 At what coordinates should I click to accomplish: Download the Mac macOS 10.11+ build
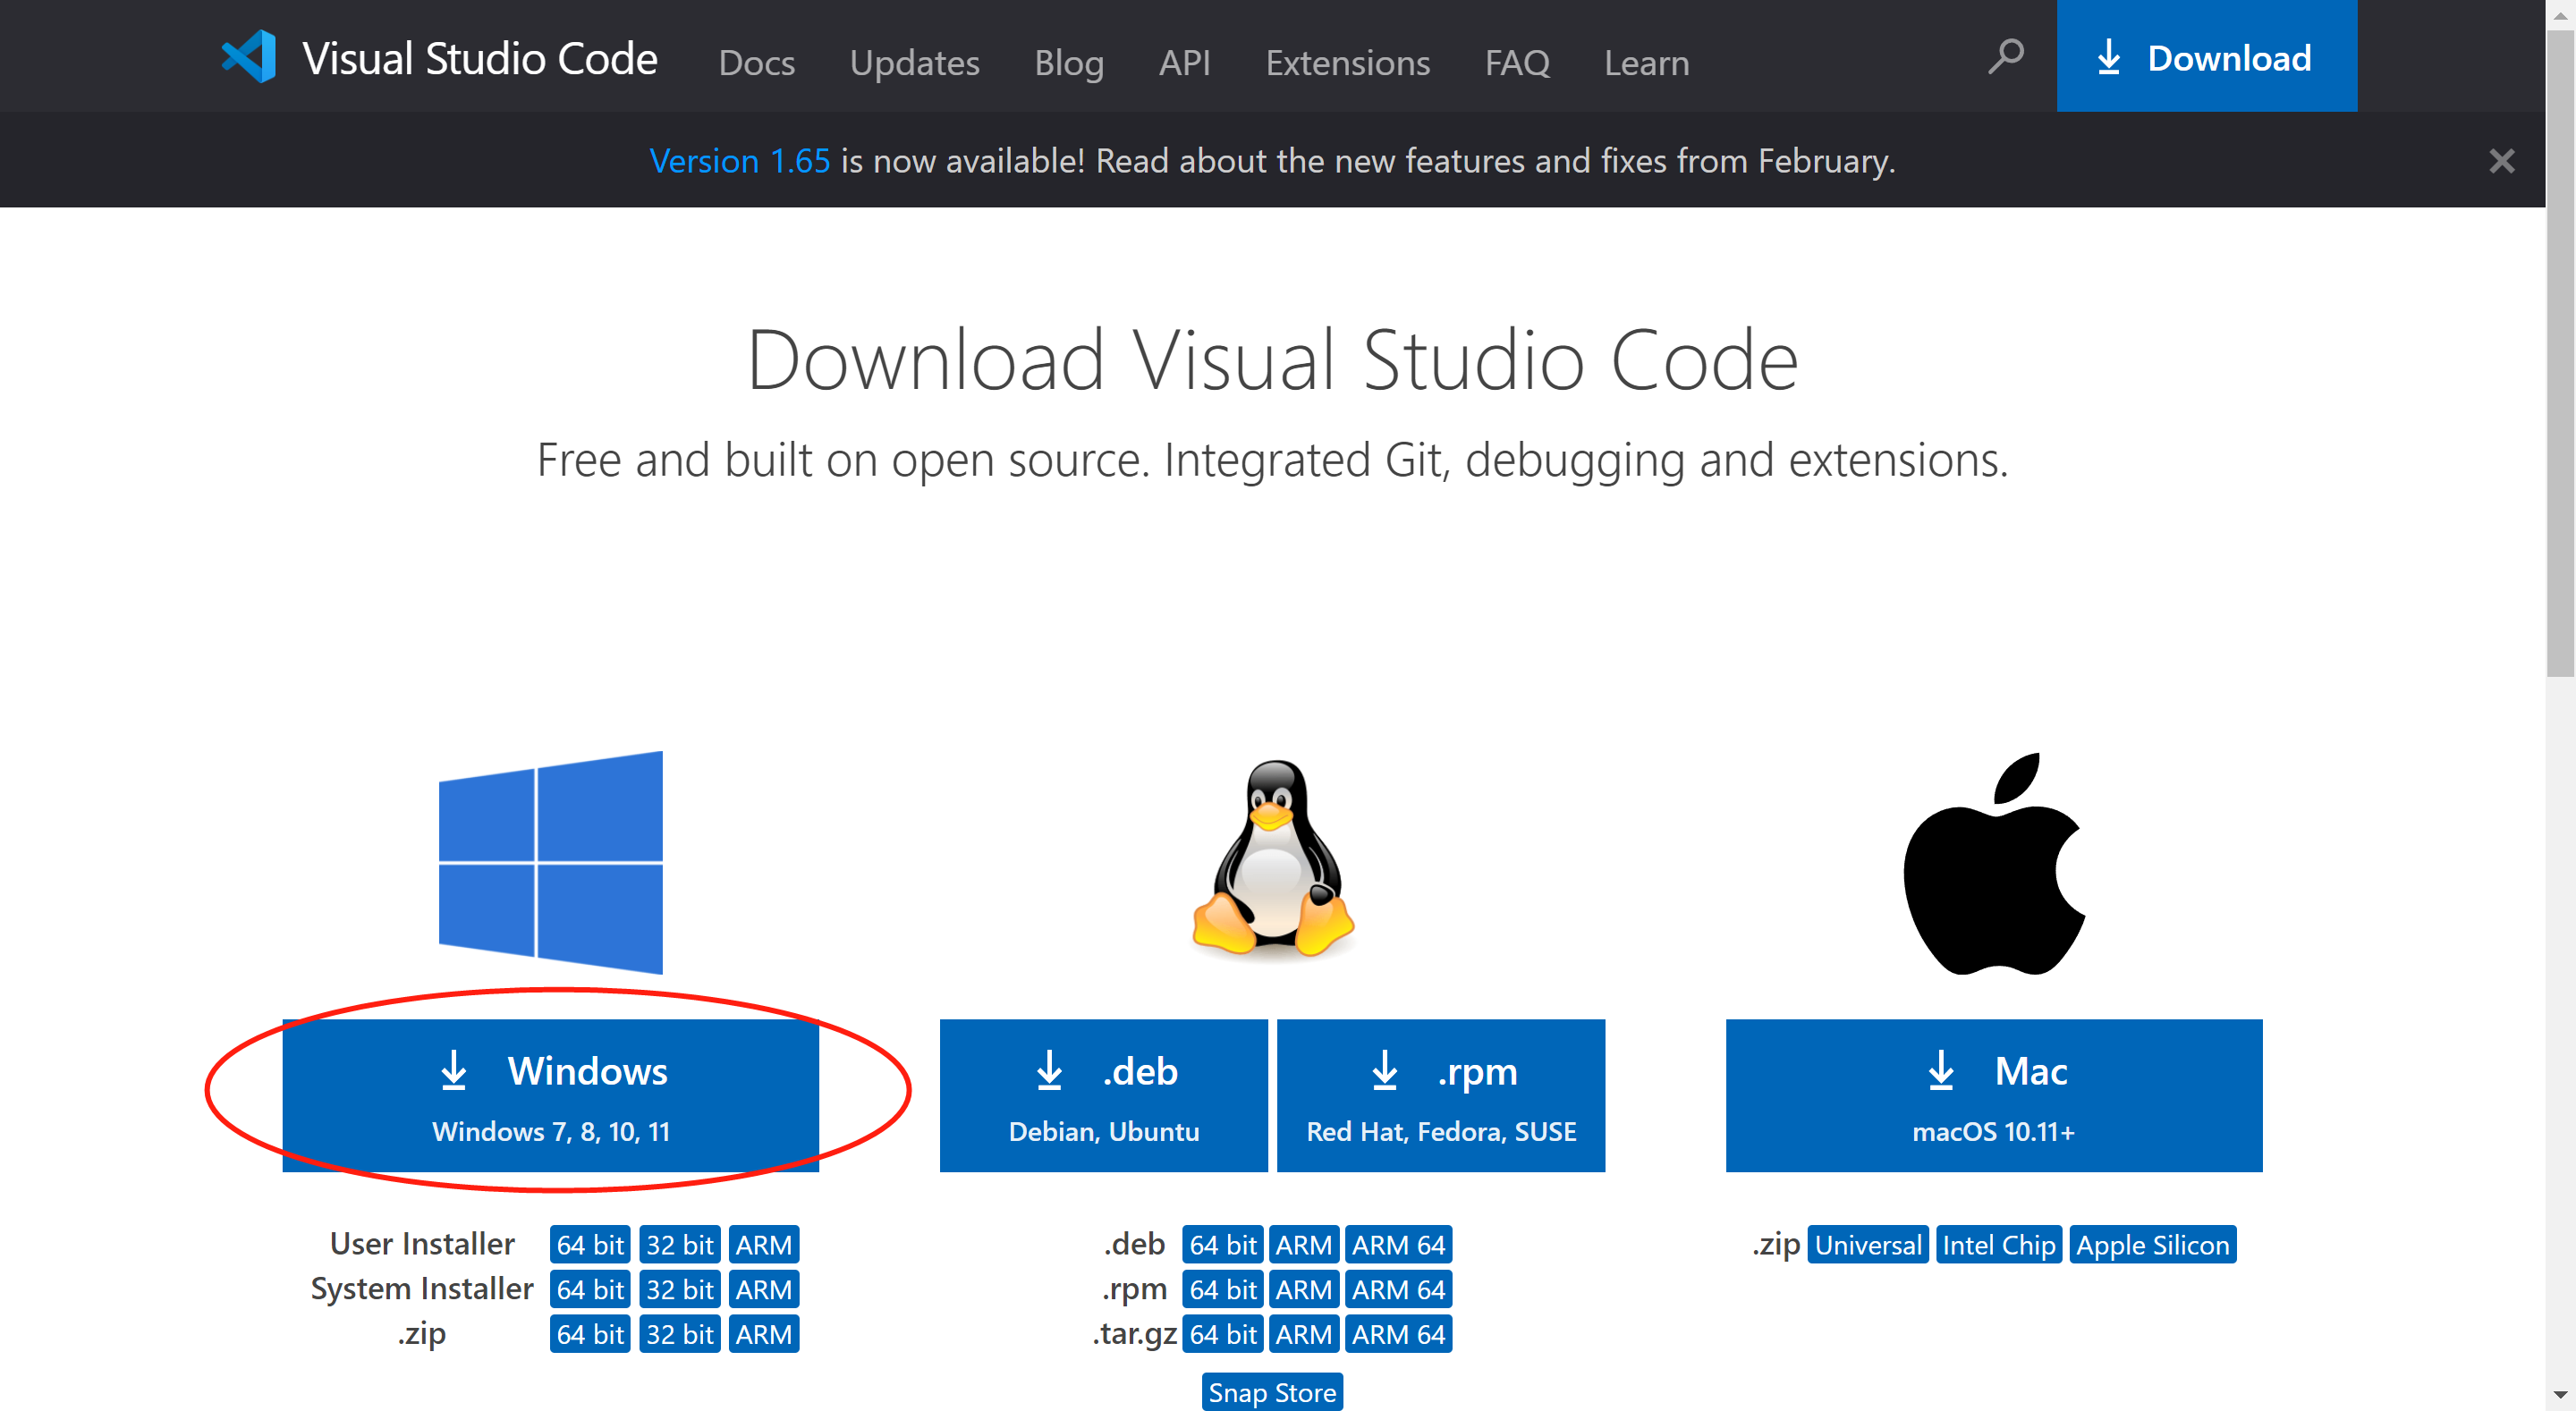[x=1994, y=1096]
